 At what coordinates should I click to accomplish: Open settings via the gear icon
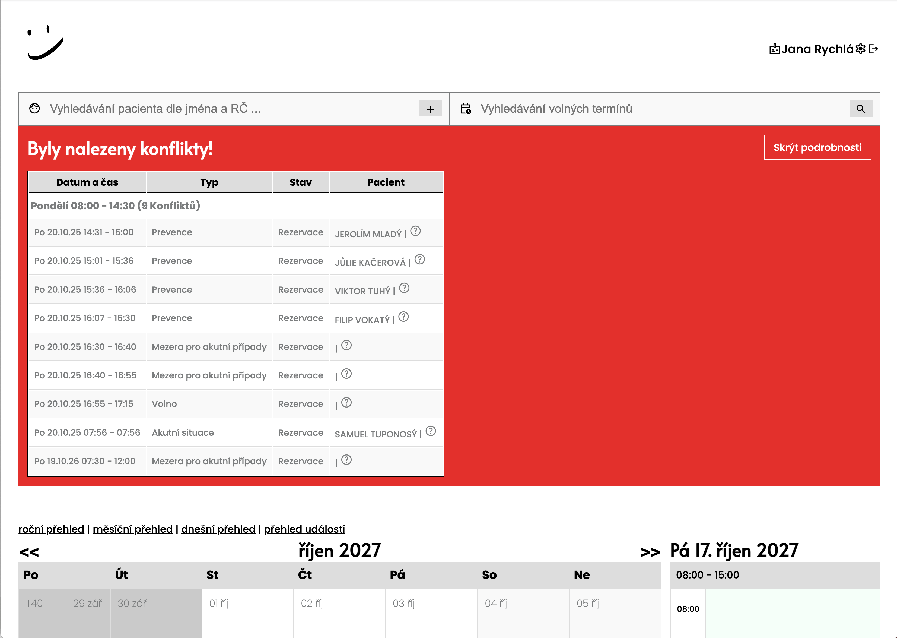(x=860, y=49)
